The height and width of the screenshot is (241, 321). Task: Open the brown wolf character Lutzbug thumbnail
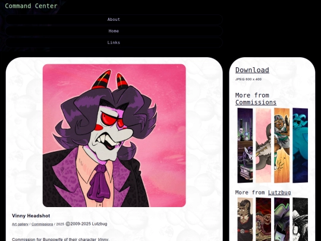click(x=245, y=219)
